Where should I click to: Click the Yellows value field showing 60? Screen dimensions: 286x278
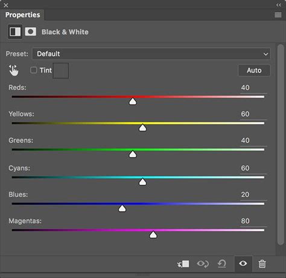(253, 114)
